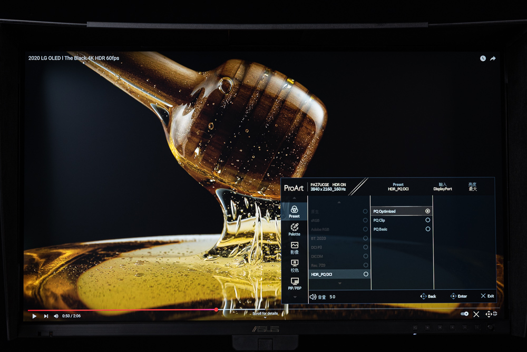Select PQ Clip radio button

click(x=427, y=220)
